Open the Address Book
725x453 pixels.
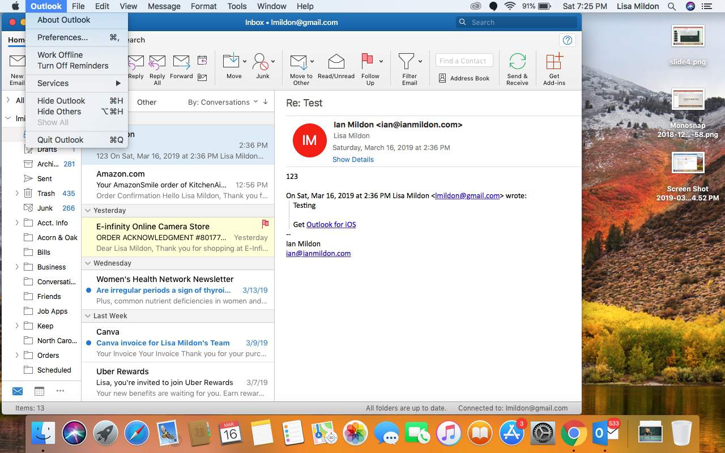[x=464, y=78]
